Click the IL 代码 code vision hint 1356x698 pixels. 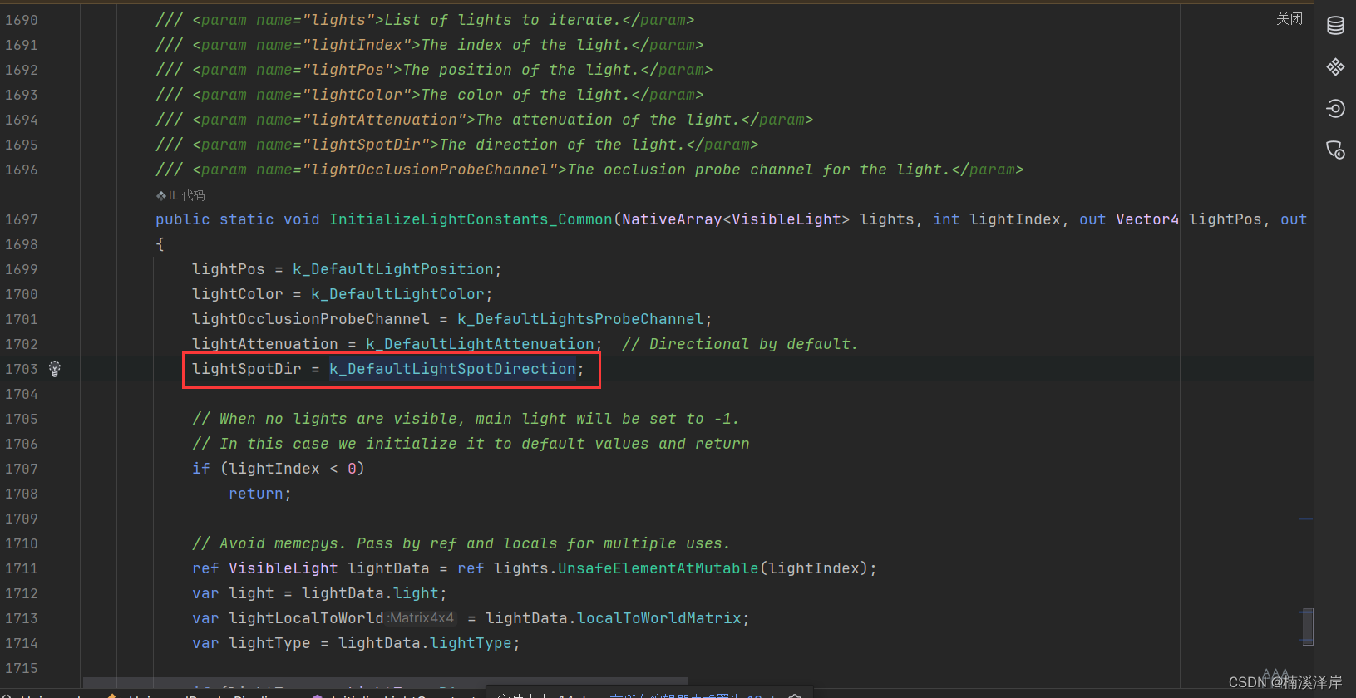point(180,195)
